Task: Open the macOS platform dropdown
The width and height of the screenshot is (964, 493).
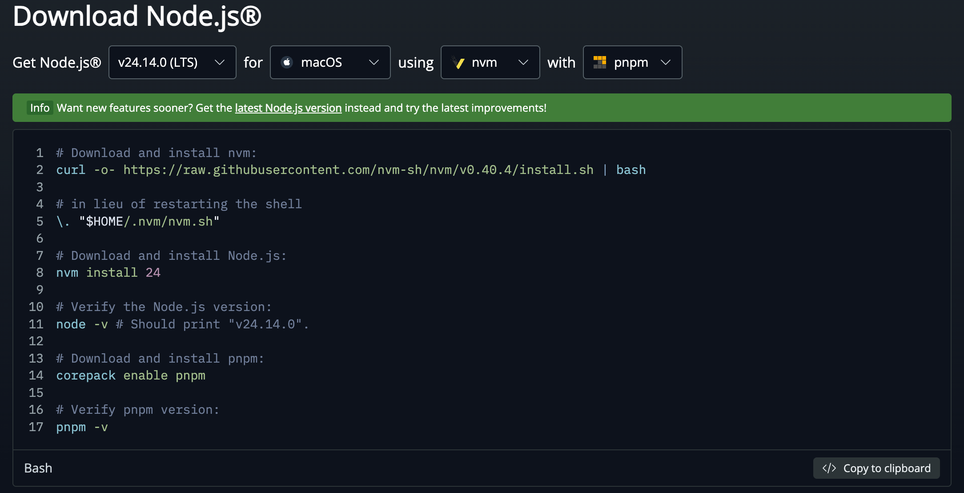Action: (x=330, y=62)
